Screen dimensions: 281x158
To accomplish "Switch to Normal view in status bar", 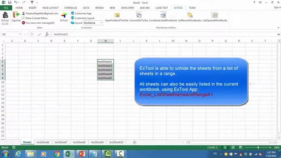I will tap(225, 147).
